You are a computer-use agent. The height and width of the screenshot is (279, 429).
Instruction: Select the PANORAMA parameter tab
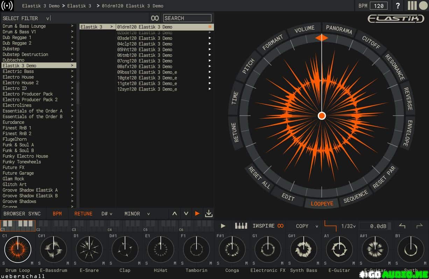339,30
